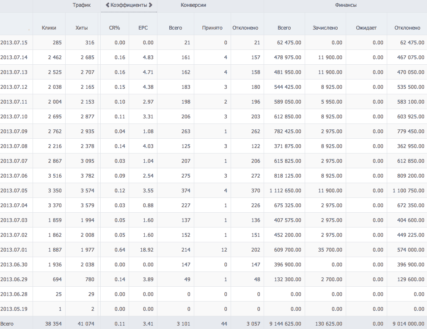This screenshot has width=427, height=329.
Task: Click rejected amount 1 100 750.00
Action: (x=408, y=190)
